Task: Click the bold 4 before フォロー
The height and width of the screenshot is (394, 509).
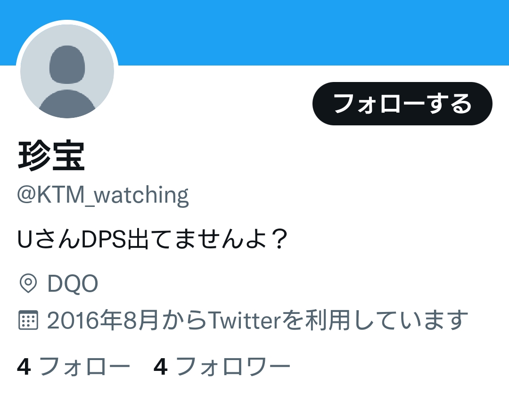Action: (24, 367)
